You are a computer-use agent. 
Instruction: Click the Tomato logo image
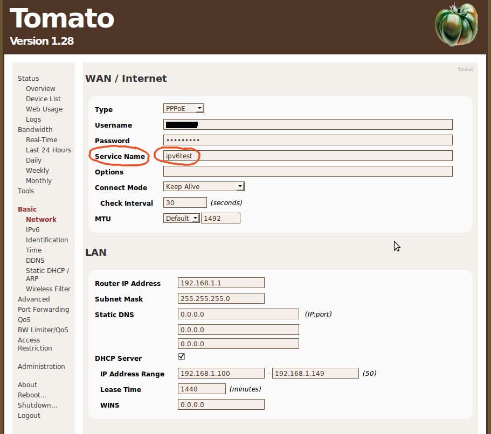457,24
